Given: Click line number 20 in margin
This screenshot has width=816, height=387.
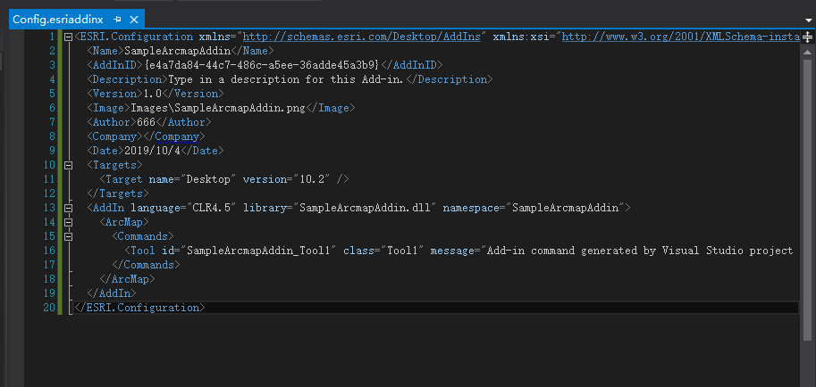Looking at the screenshot, I should (x=49, y=308).
